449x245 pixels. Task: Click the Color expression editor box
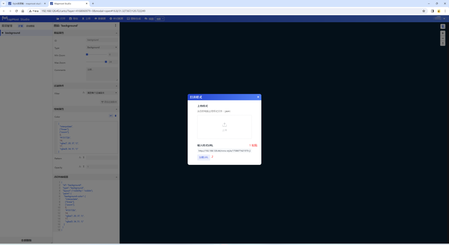pos(86,138)
